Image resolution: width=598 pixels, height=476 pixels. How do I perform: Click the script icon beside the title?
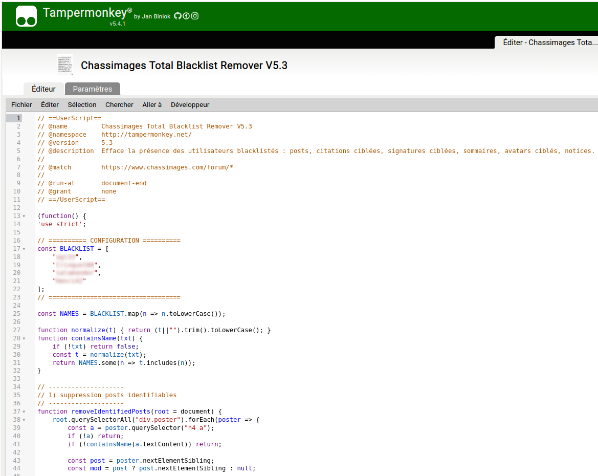pos(65,64)
